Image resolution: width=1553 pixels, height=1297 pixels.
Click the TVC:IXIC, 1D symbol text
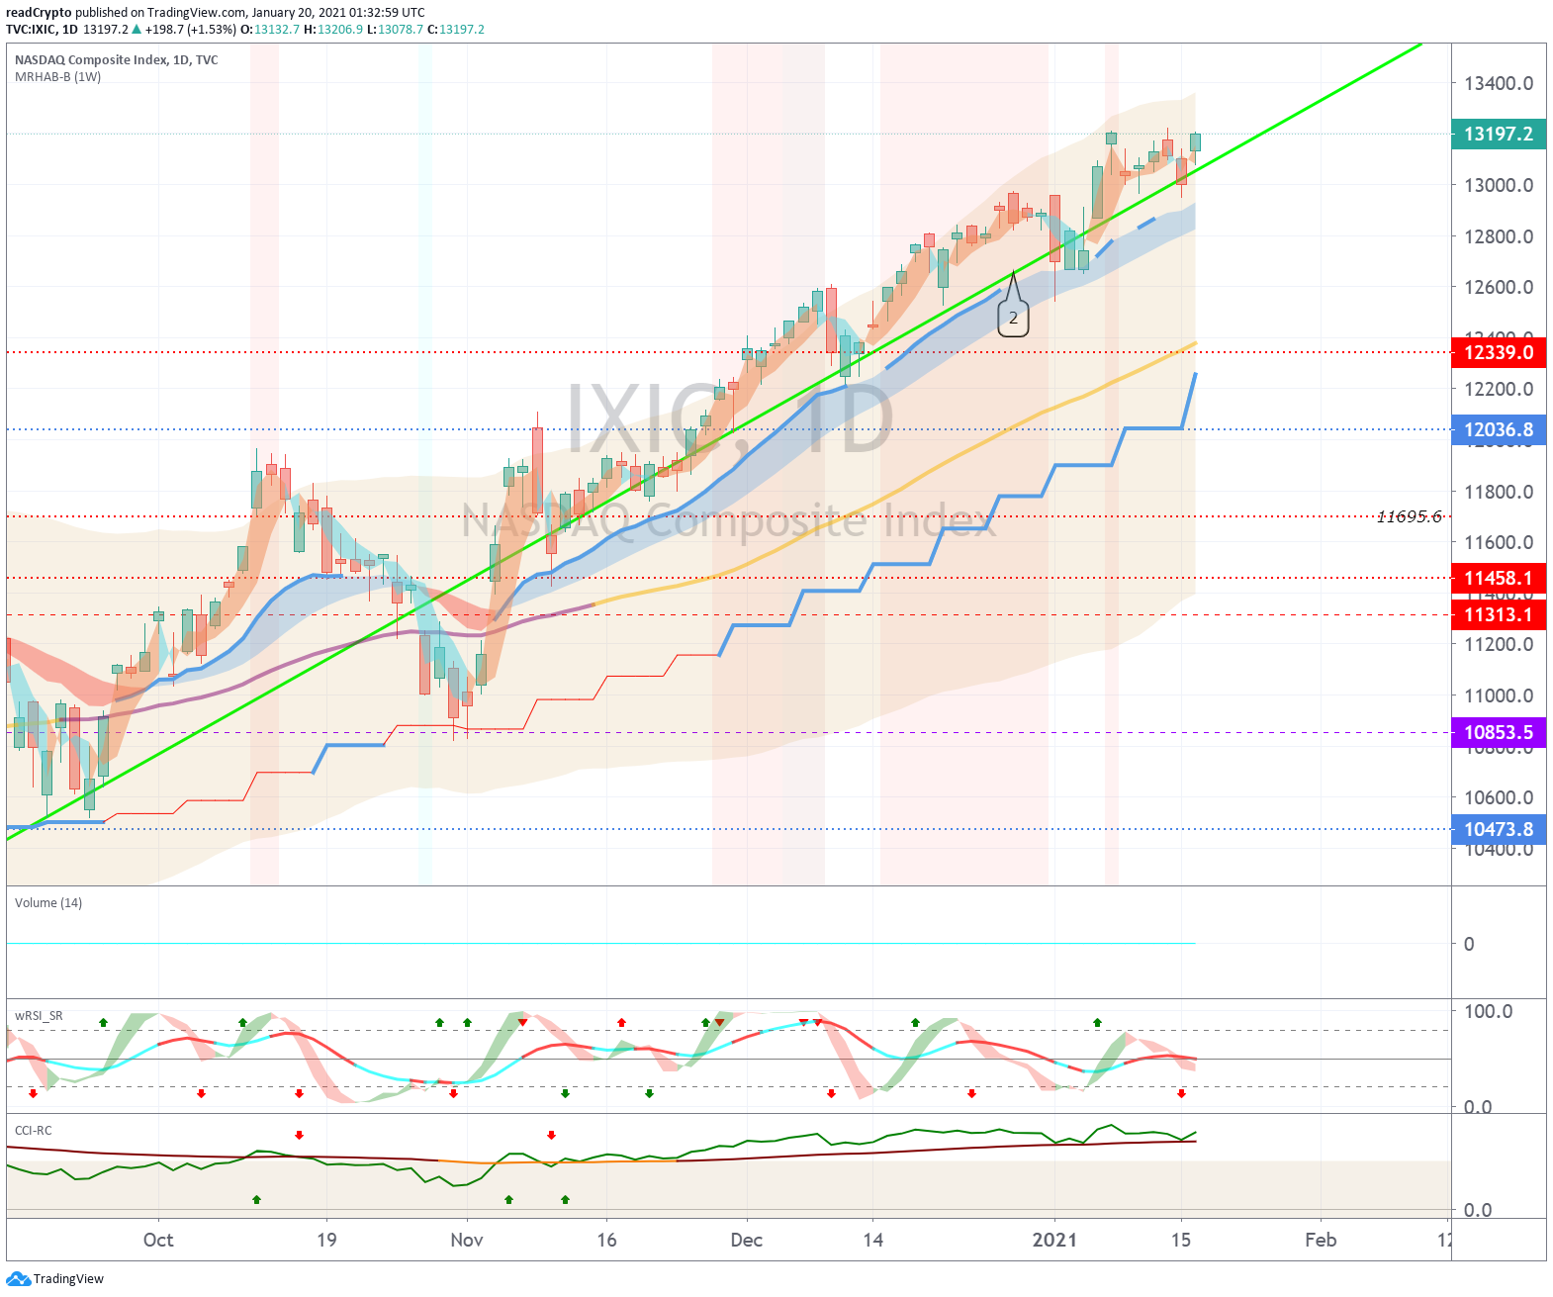coord(42,30)
